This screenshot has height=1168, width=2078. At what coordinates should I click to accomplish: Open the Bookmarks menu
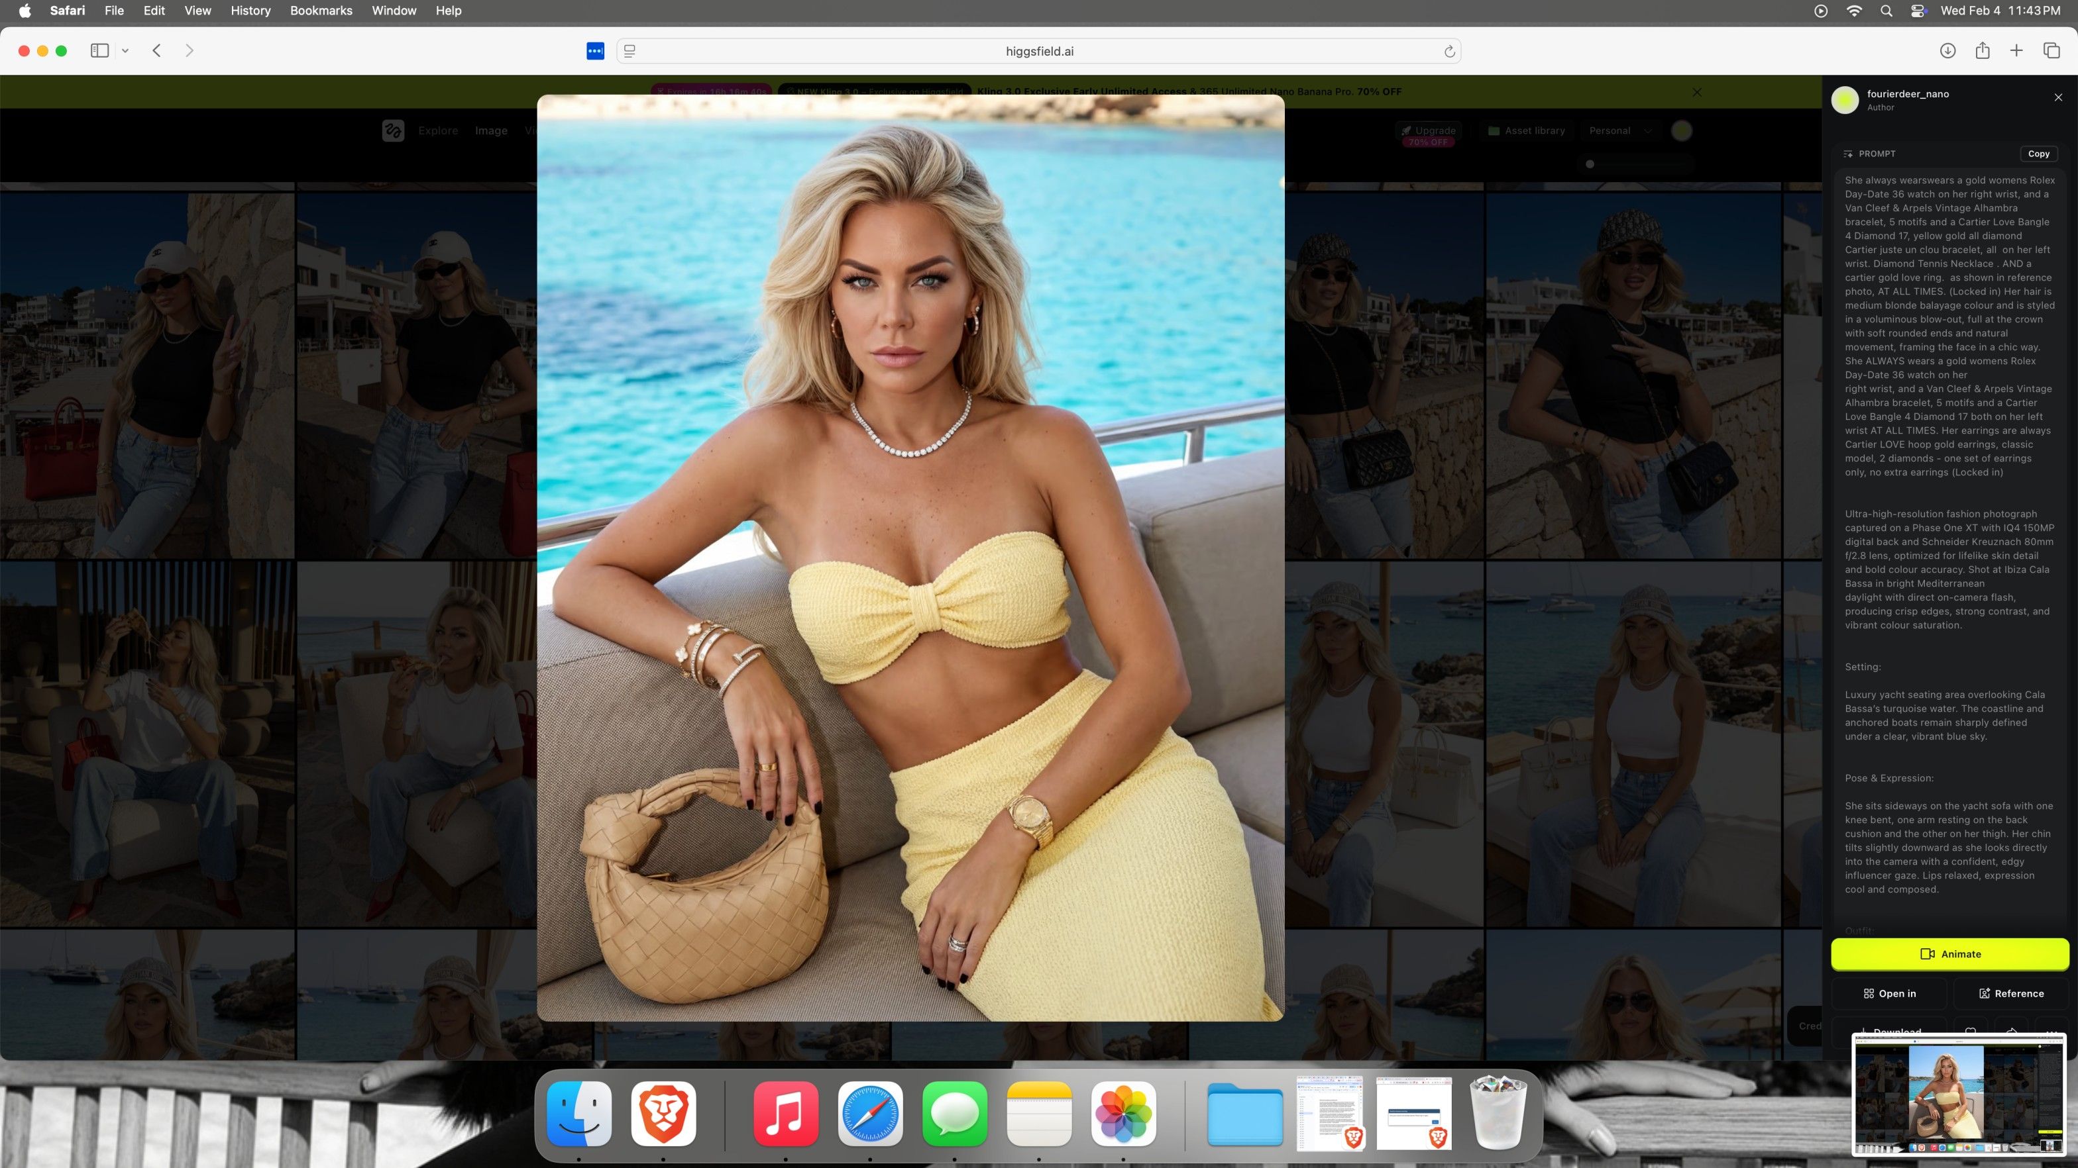click(321, 11)
